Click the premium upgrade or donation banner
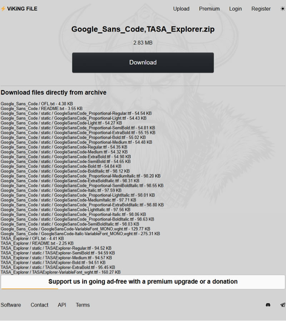Screen dimensions: 286x321 143,282
